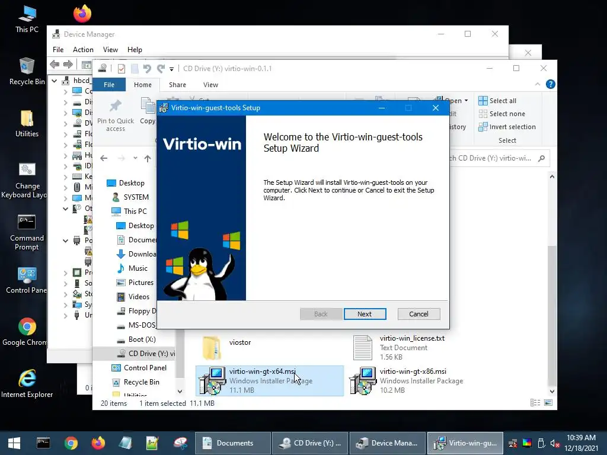
Task: Open Help menu in Device Manager
Action: point(135,50)
